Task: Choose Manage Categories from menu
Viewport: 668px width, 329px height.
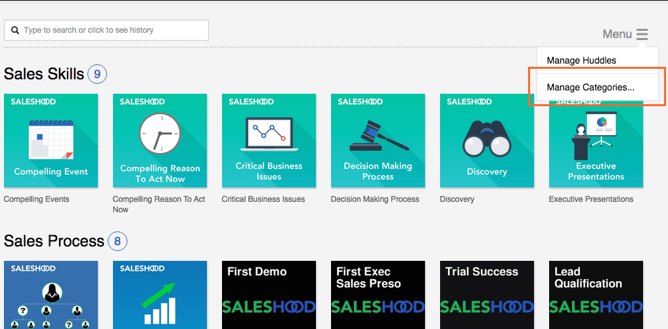Action: (597, 88)
